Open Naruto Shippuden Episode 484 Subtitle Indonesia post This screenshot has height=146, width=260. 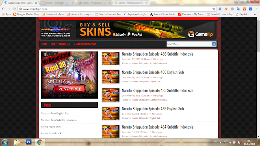158,127
